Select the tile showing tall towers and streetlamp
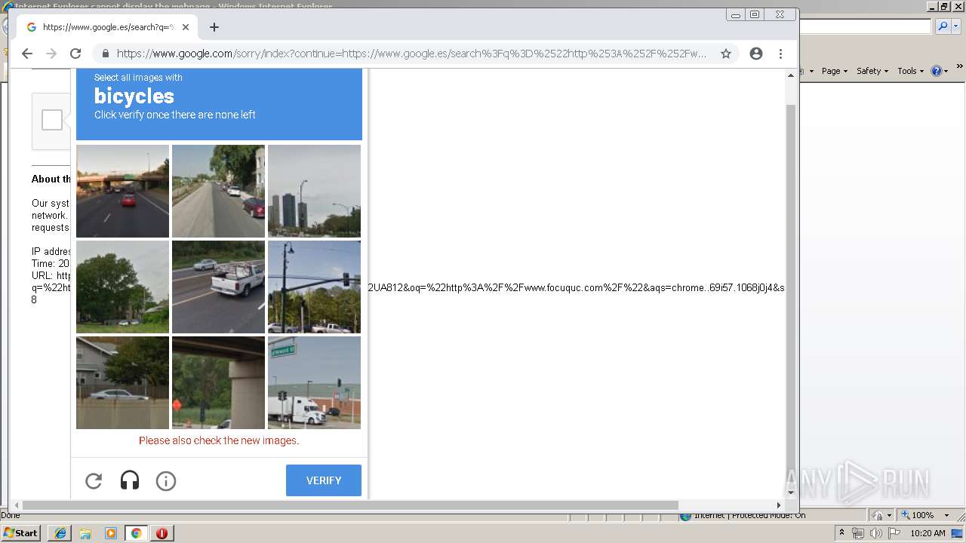Viewport: 966px width, 543px height. tap(314, 191)
